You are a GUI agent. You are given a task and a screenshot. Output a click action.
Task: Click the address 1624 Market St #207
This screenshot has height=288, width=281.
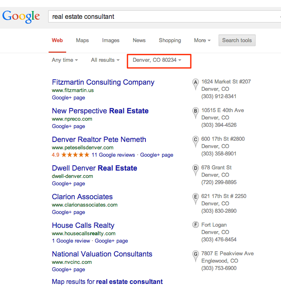pos(226,81)
